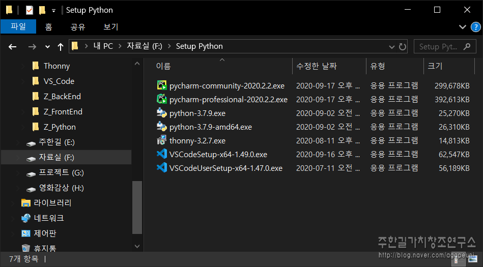Screen dimensions: 483x267
Task: Click the 제어판 control panel icon
Action: coord(26,233)
